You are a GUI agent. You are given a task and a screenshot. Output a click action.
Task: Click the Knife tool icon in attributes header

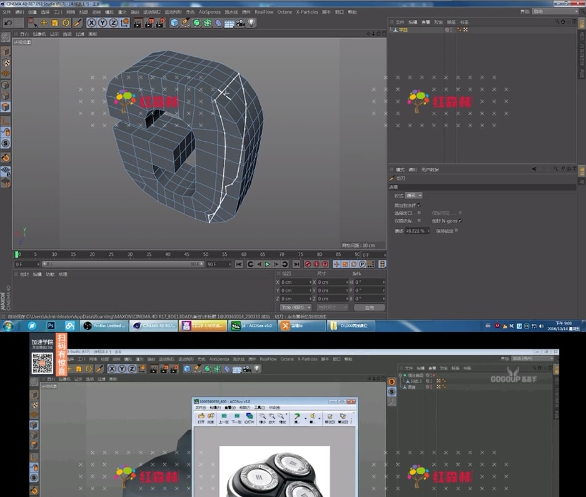point(392,178)
